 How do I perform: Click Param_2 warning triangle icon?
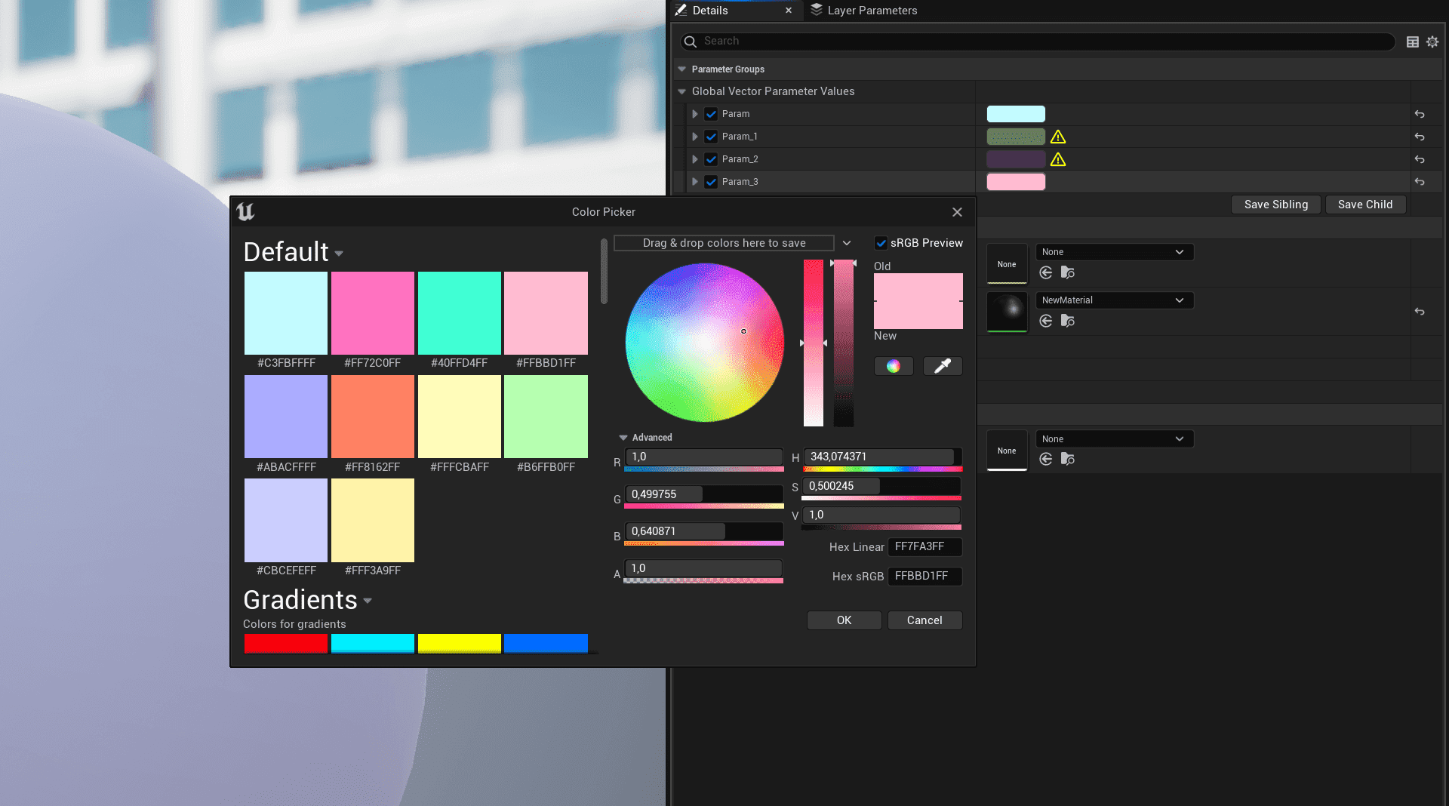pos(1058,159)
